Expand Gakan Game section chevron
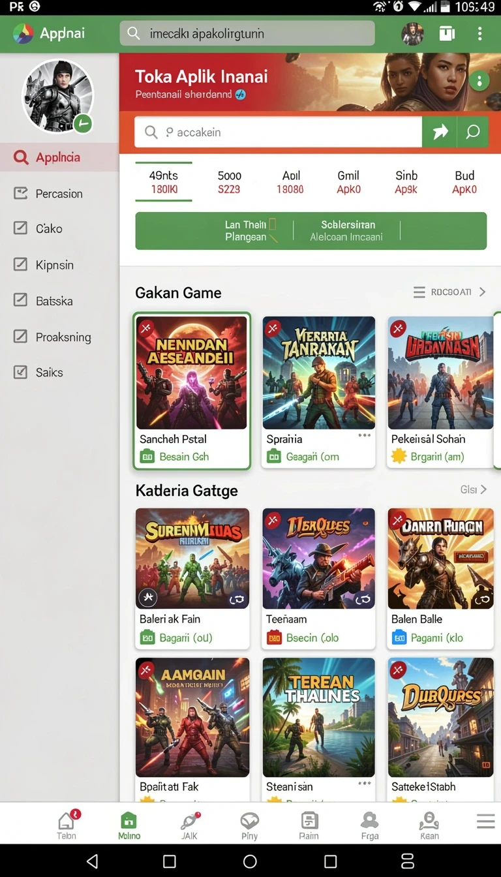Screen dimensions: 501x877 coord(483,292)
